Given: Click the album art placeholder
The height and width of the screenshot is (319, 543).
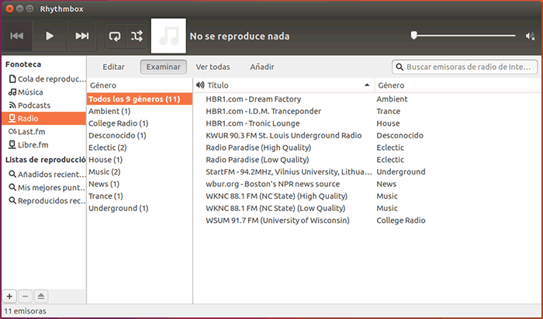Looking at the screenshot, I should (x=168, y=36).
